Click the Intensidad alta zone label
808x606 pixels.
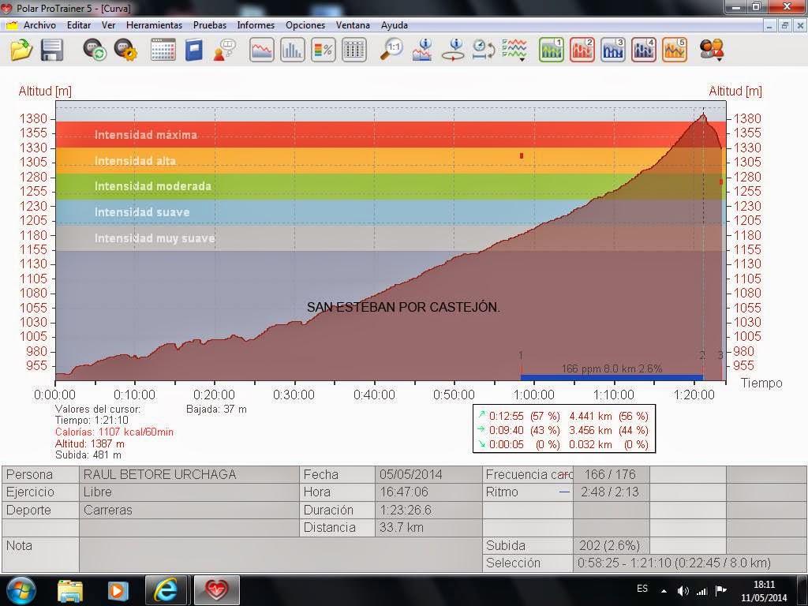(135, 161)
